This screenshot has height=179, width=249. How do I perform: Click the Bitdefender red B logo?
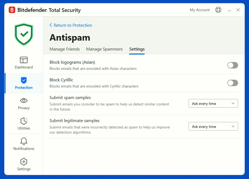click(x=12, y=10)
